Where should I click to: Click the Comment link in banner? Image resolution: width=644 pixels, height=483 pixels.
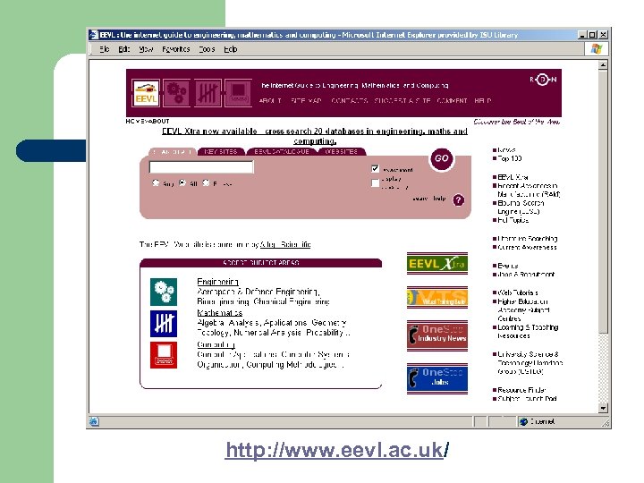(x=452, y=100)
